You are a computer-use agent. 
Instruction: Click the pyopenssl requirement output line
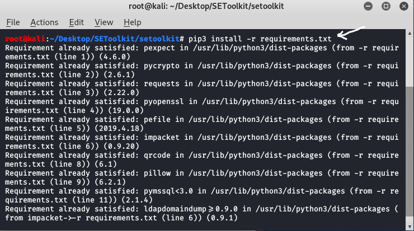[200, 102]
